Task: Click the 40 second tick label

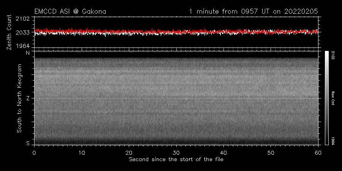Action: [223, 152]
